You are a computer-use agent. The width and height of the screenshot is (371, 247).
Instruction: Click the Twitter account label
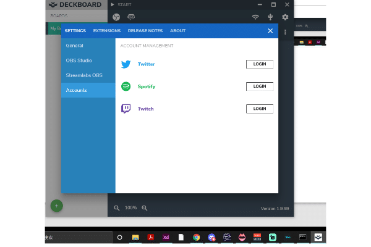pyautogui.click(x=146, y=64)
